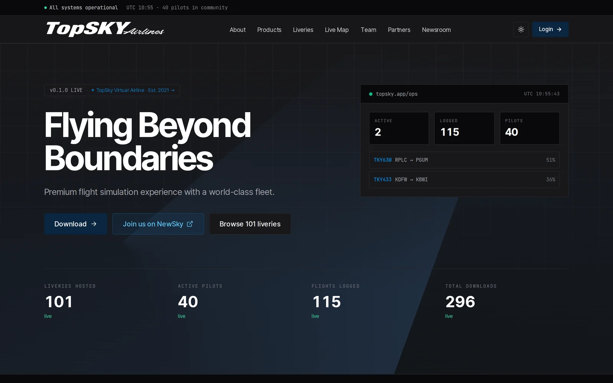Select flight TKY433 KDFW to KBWI row
The image size is (613, 383).
coord(464,180)
